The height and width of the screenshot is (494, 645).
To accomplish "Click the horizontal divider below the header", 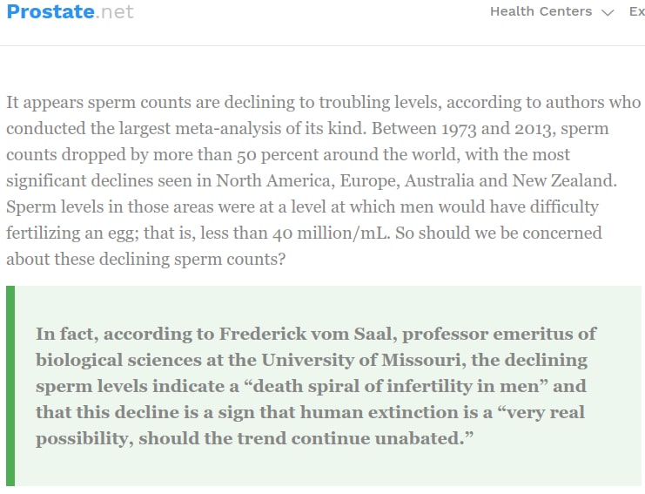I will tap(322, 45).
